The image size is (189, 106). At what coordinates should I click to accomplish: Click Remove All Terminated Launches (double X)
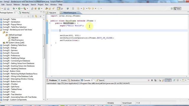tap(155, 80)
